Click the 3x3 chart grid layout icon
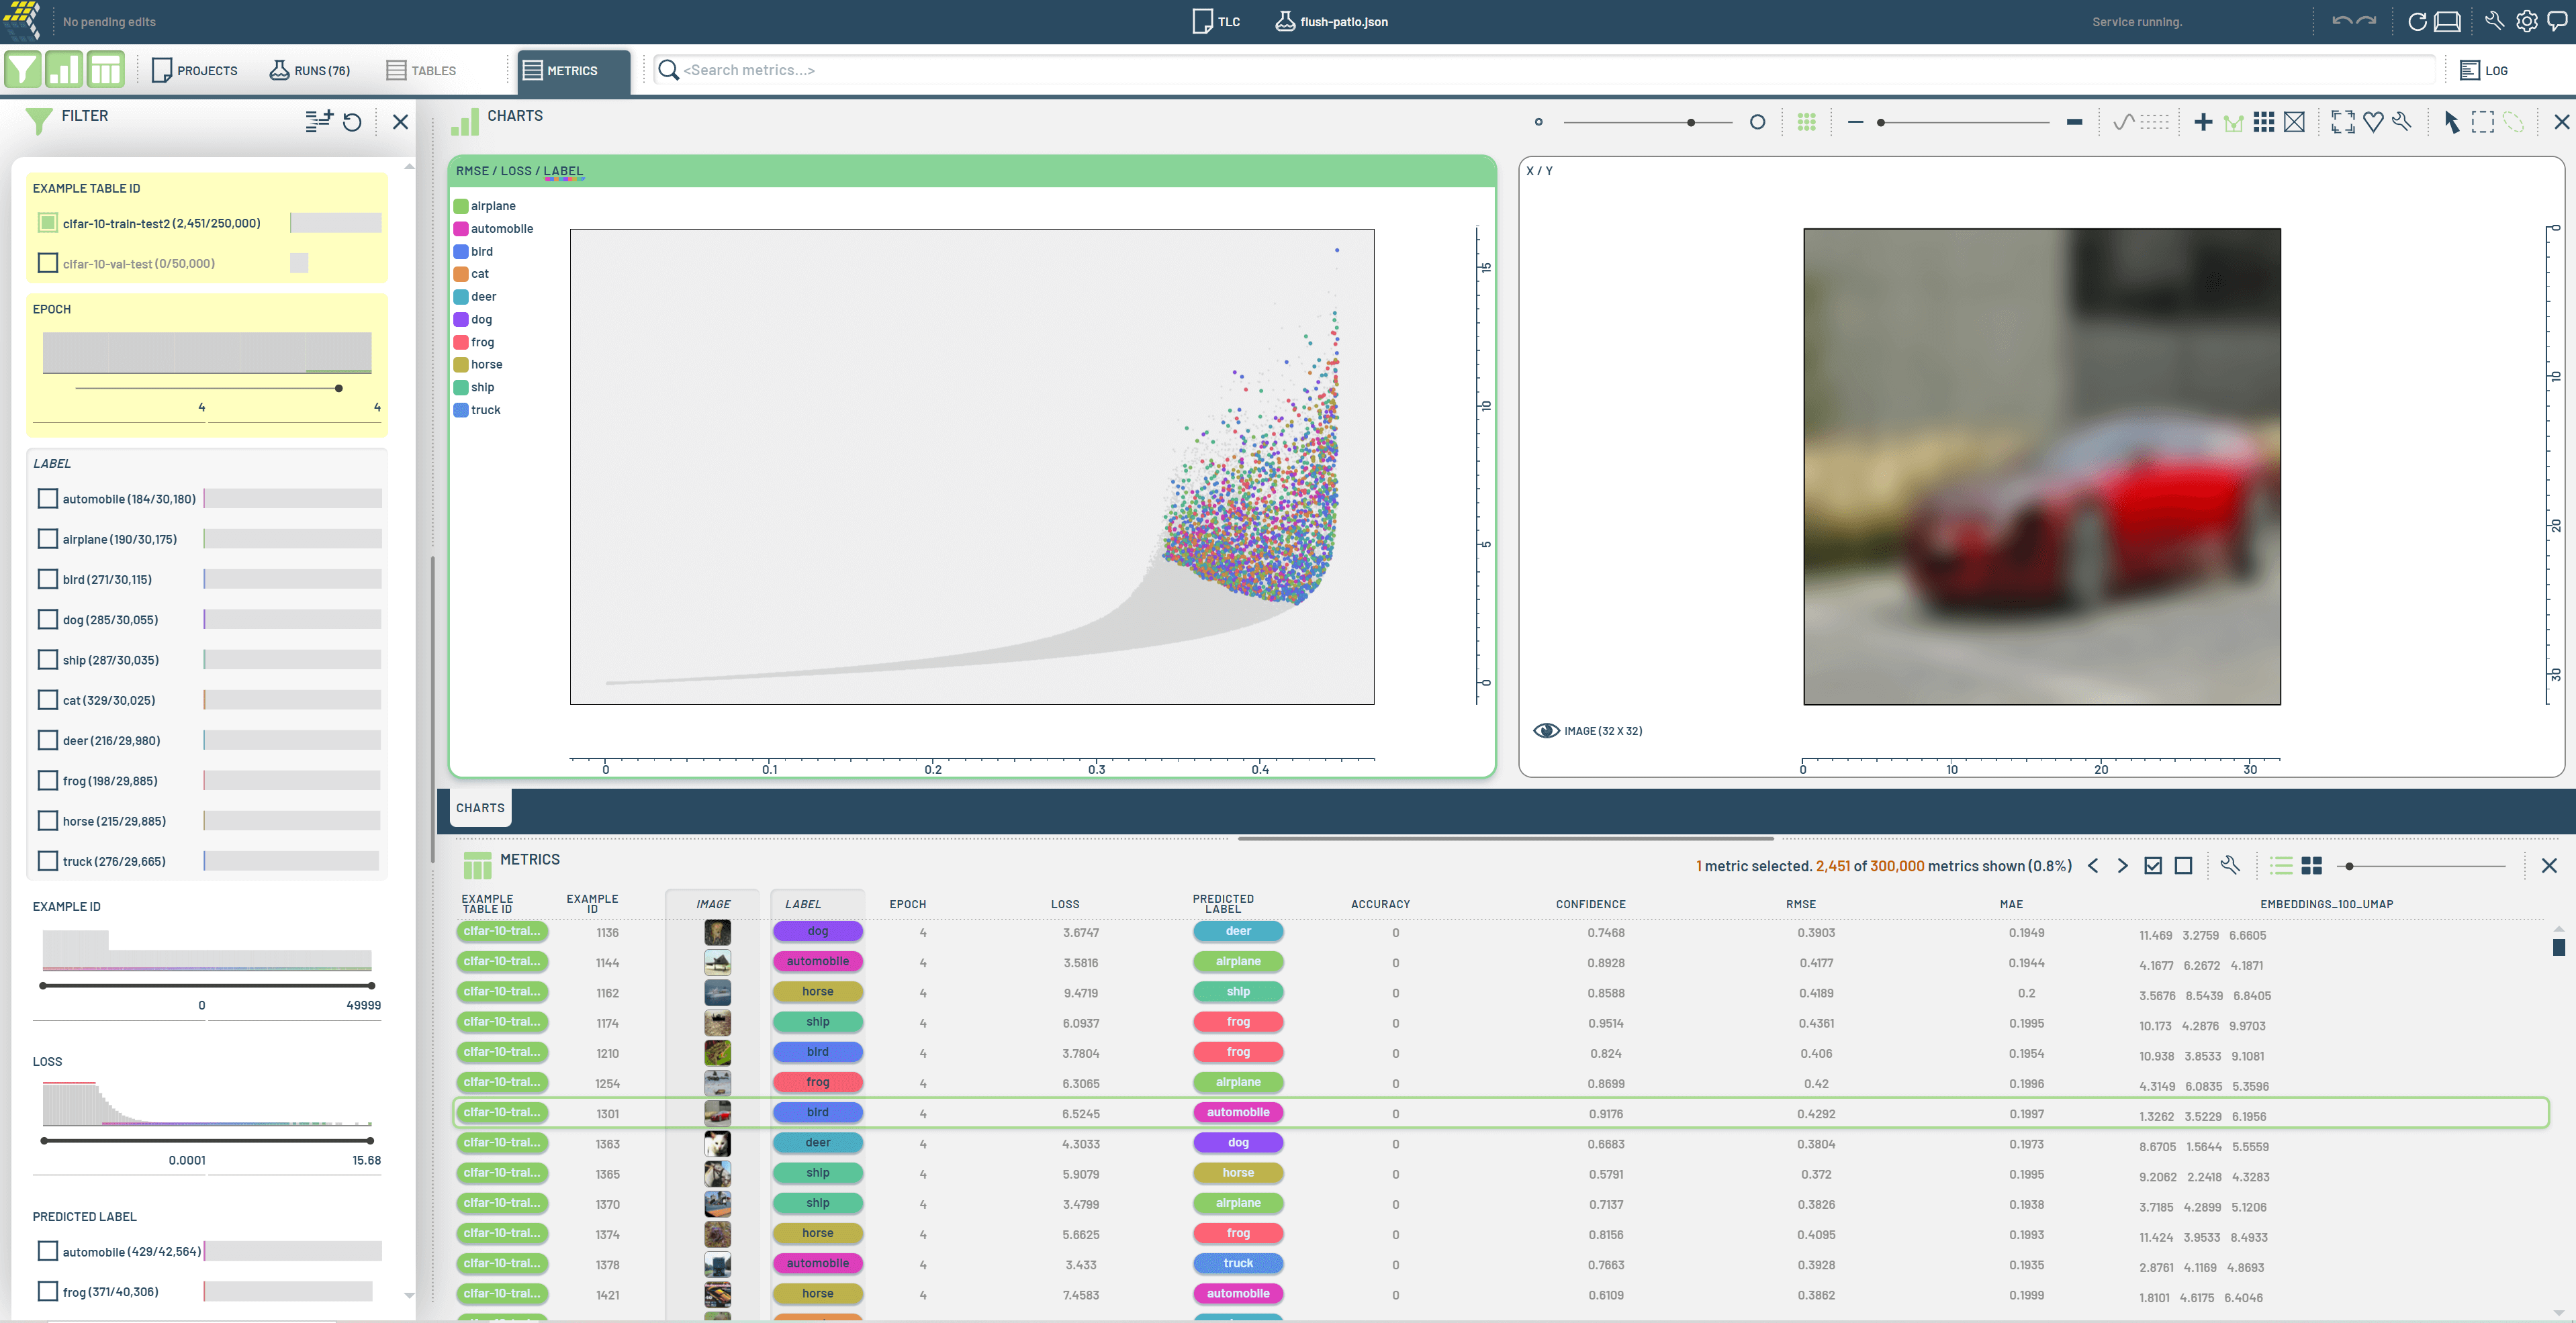This screenshot has width=2576, height=1323. pos(2264,122)
